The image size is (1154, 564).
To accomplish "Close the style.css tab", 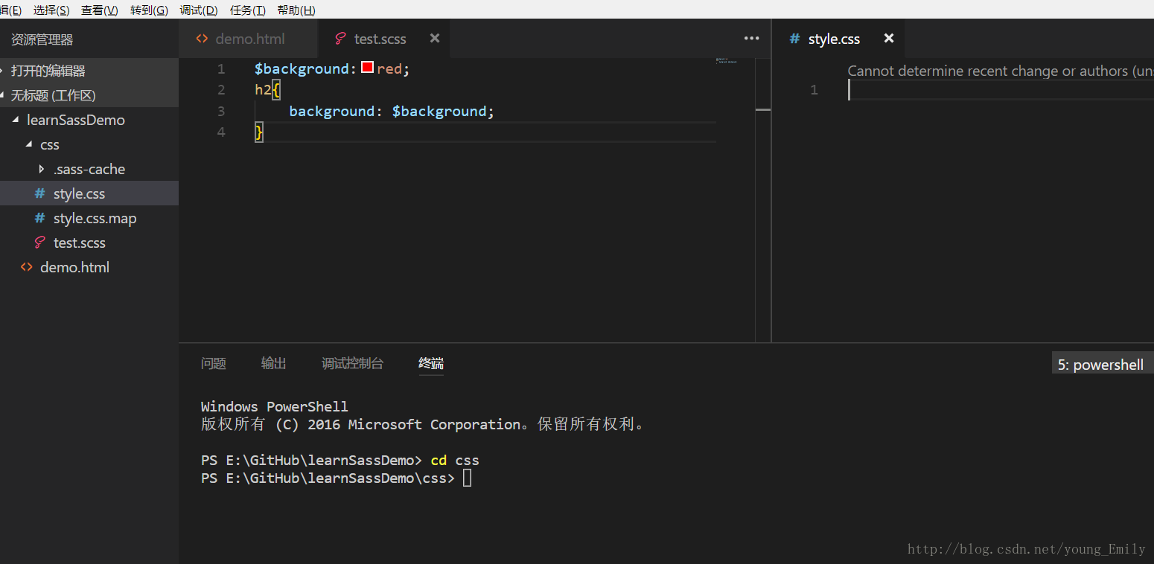I will click(889, 38).
